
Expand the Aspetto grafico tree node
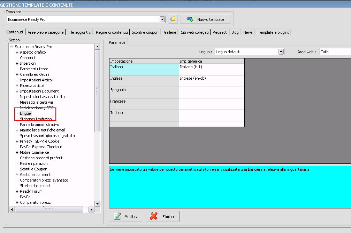click(17, 52)
